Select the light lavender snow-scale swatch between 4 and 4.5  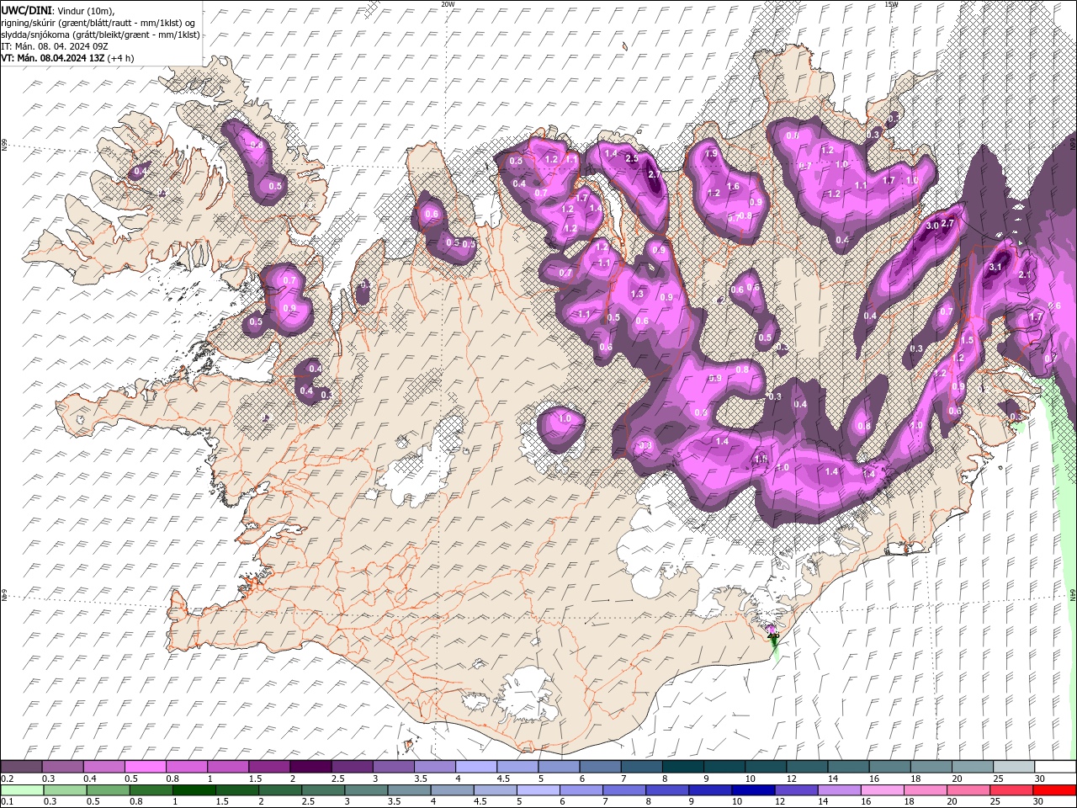475,767
